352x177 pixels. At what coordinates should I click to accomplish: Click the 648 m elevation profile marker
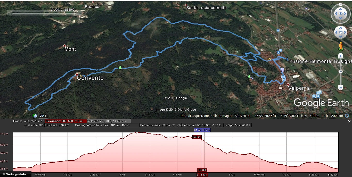(x=197, y=137)
